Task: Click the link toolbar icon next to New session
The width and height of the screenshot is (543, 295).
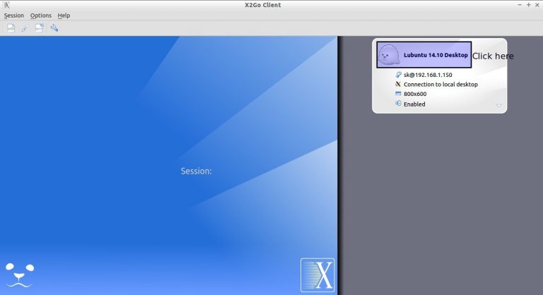Action: 25,29
